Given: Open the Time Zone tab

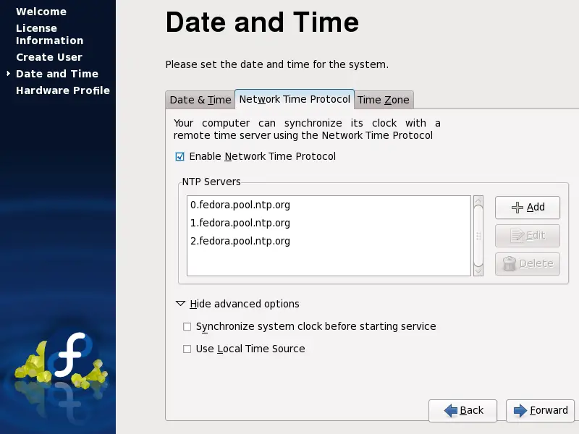Looking at the screenshot, I should tap(384, 100).
